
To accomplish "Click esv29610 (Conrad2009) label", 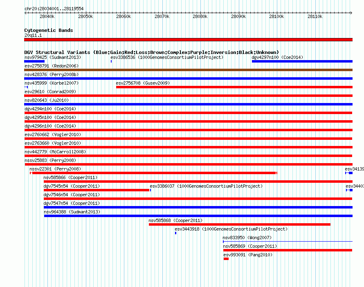I will [x=50, y=92].
